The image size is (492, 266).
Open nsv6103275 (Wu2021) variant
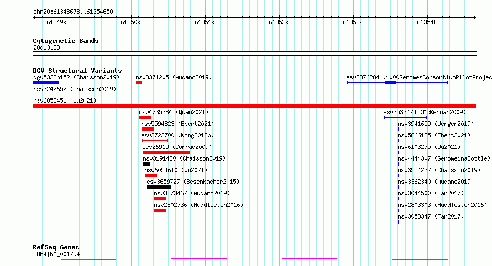429,147
